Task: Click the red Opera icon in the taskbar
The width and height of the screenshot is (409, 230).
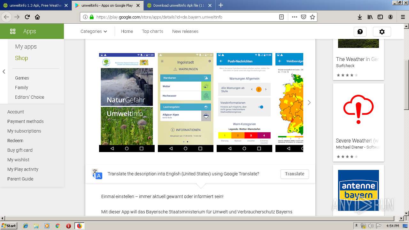Action: [68, 226]
